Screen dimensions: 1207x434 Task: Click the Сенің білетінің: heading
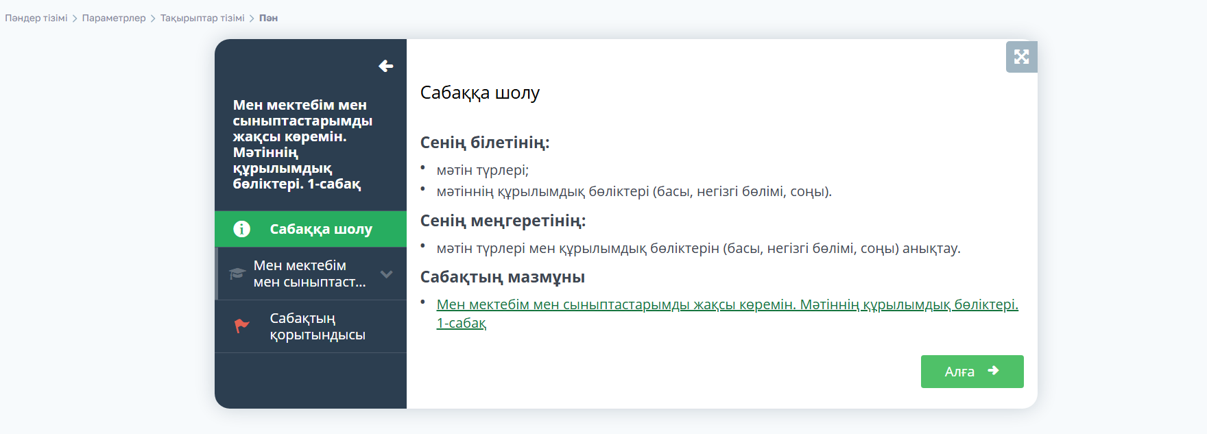(484, 143)
